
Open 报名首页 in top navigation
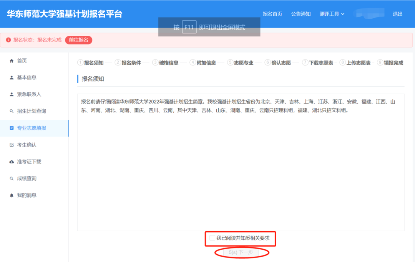[x=272, y=14]
